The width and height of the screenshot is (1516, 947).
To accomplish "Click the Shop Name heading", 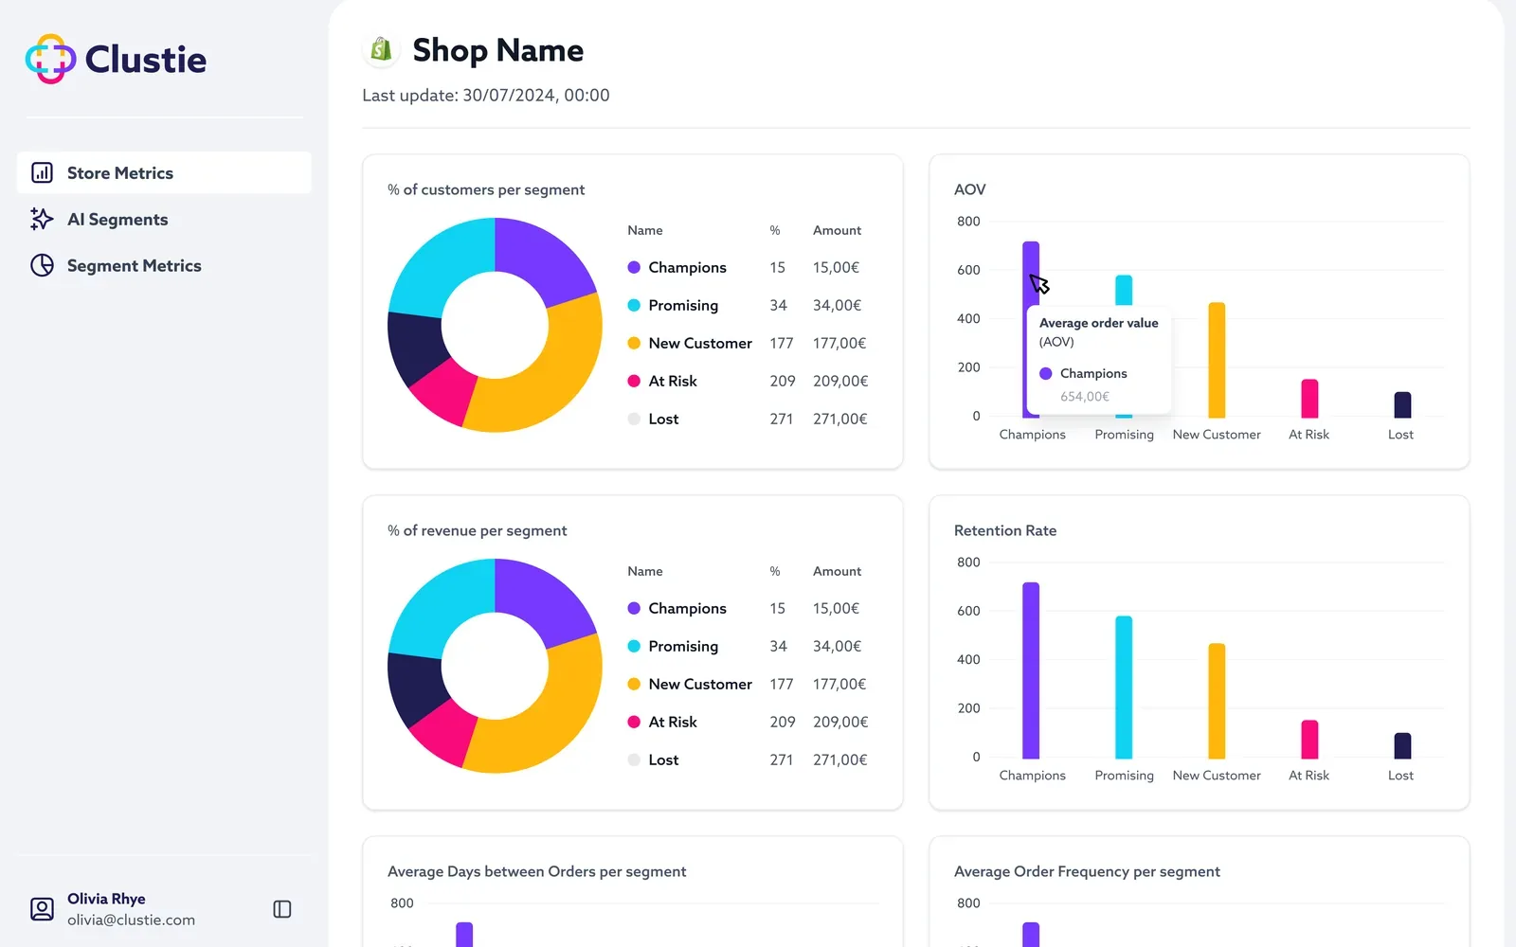I will click(498, 49).
